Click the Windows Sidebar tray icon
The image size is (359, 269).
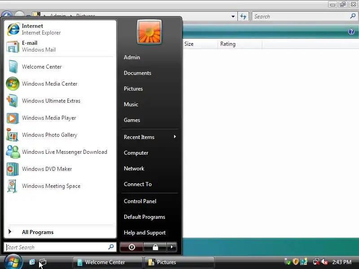304,262
